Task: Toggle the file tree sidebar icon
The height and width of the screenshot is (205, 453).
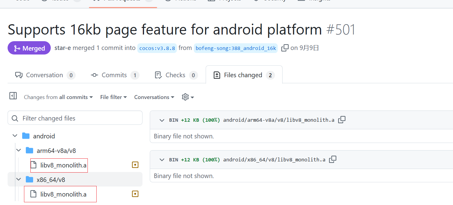Action: (13, 96)
